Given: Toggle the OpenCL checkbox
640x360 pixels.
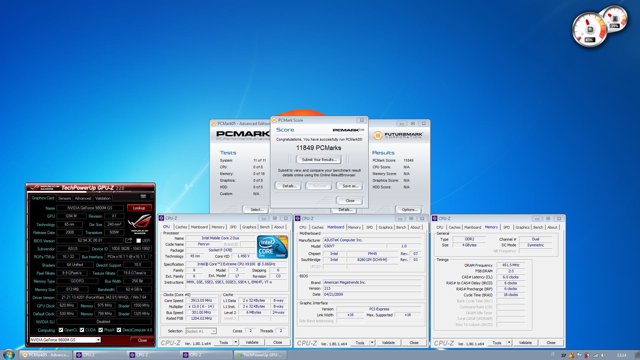Looking at the screenshot, I should coord(61,330).
